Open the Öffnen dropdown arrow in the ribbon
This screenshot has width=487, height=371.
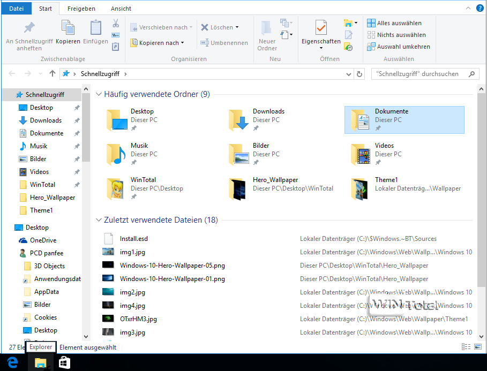tap(356, 22)
